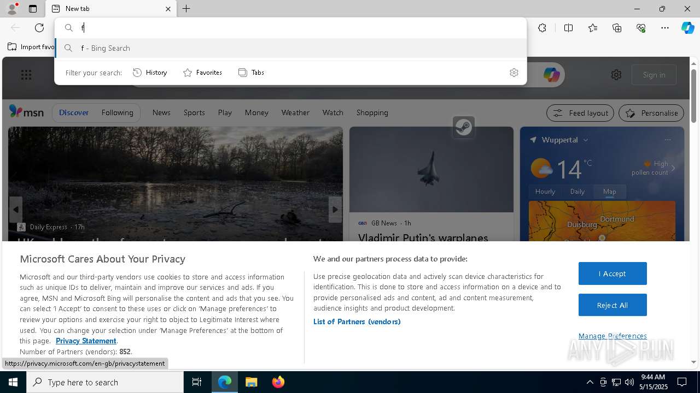
Task: Click the Sign in button
Action: 654,75
